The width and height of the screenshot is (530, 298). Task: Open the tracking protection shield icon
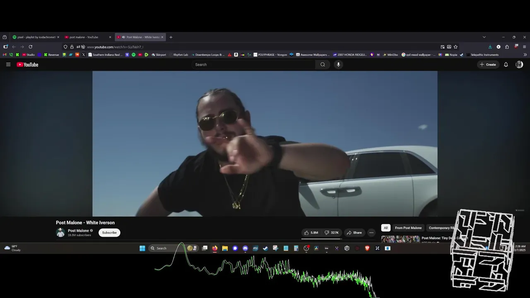65,47
